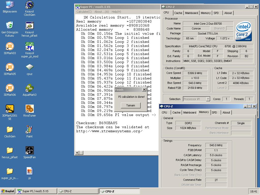This screenshot has width=260, height=195.
Task: Click the Channels # Single value
Action: coord(241,123)
